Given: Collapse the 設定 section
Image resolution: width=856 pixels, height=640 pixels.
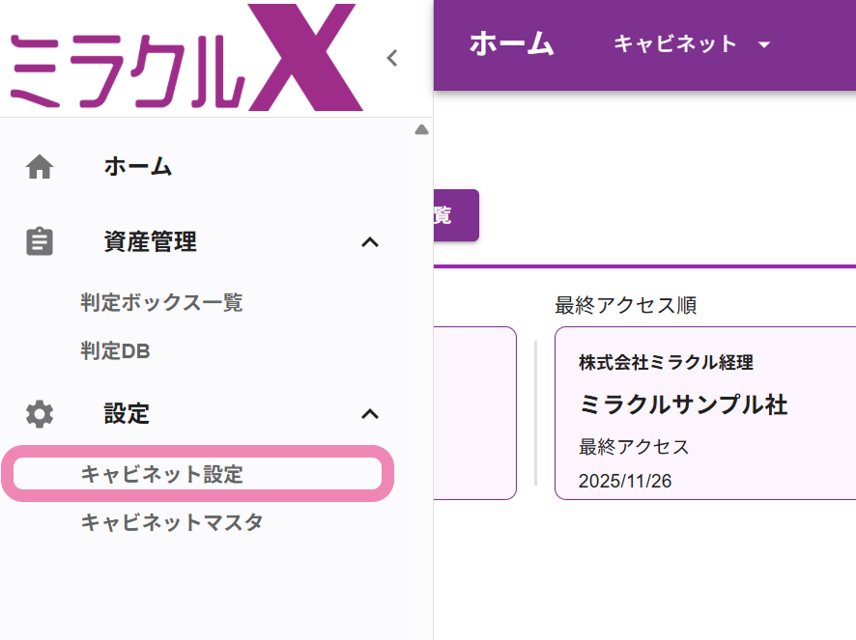Looking at the screenshot, I should coord(368,413).
